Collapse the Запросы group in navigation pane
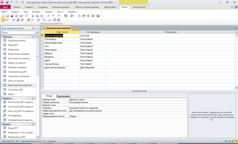Screen dimensions: 238x144 [33, 99]
